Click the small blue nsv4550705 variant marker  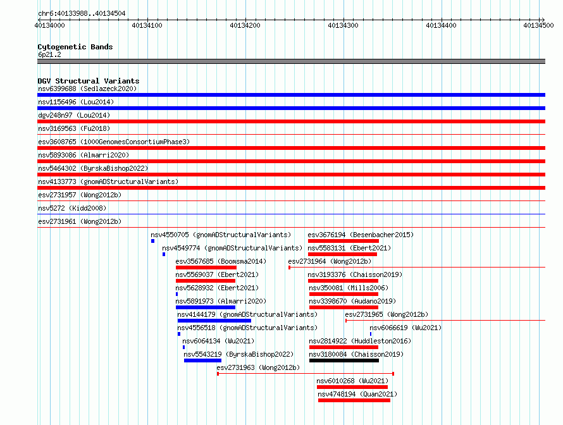tap(152, 241)
